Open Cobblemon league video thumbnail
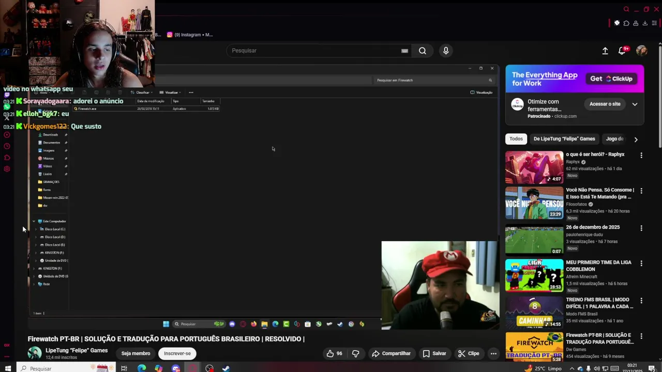Screen dimensions: 662x372 coord(534,275)
